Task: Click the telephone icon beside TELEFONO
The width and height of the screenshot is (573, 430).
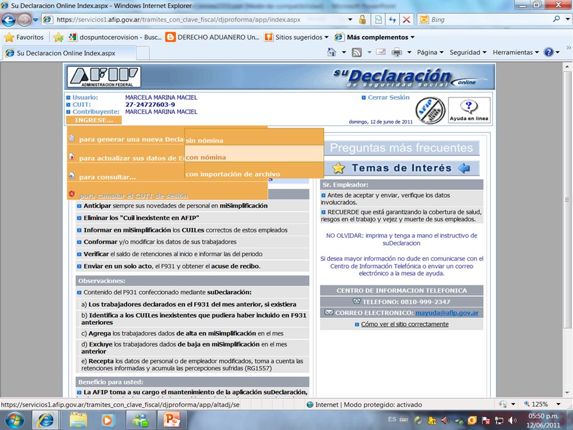Action: click(x=356, y=301)
